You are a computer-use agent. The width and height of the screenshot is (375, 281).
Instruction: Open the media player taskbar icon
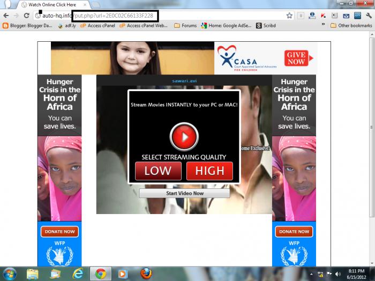(123, 274)
